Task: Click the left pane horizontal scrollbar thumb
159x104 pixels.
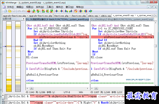Action: pos(32,88)
